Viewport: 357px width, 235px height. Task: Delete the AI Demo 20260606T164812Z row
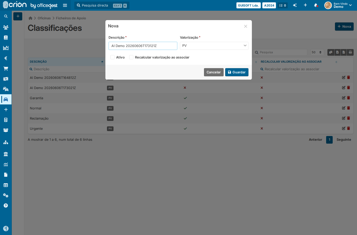coord(348,78)
